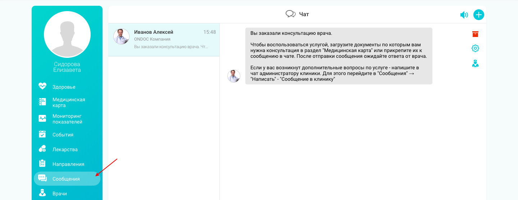The width and height of the screenshot is (518, 200).
Task: Click the consultation message bubble text
Action: 339,56
